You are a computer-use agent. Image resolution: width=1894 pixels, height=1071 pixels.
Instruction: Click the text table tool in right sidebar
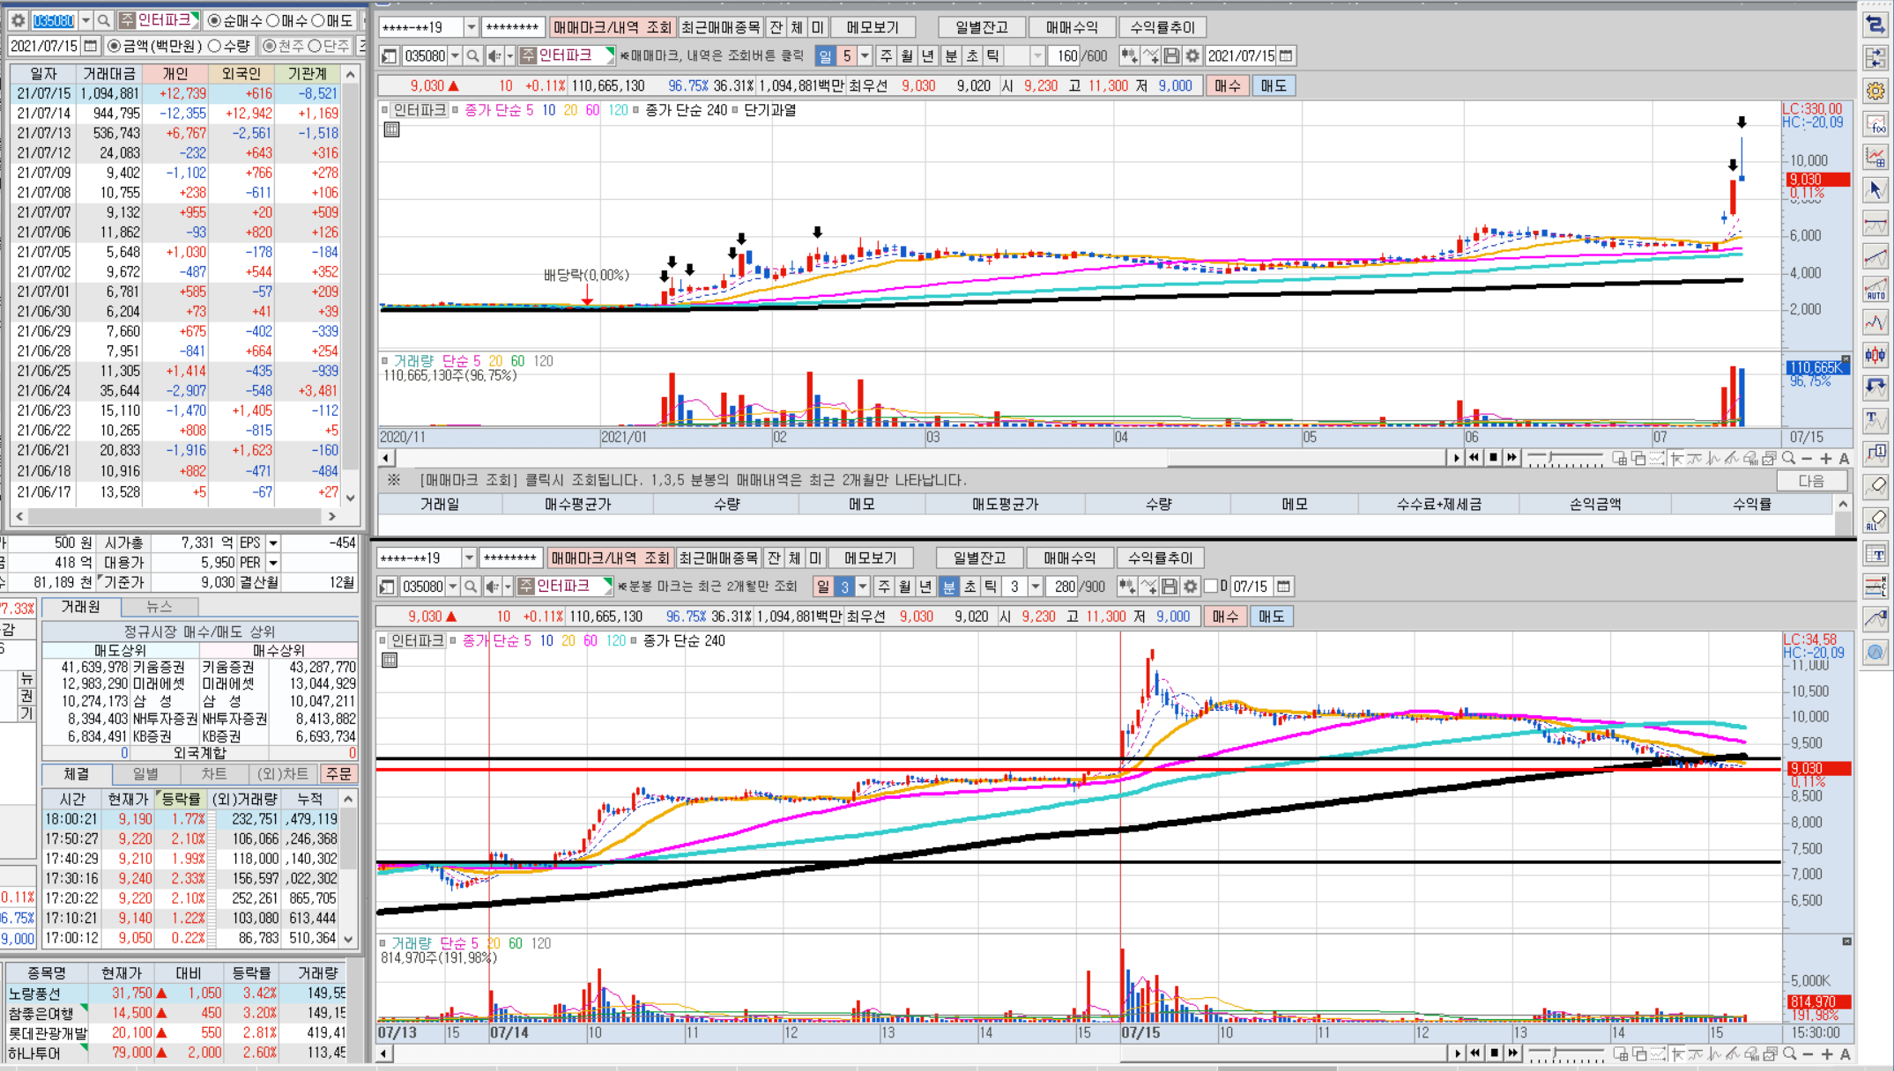[1875, 554]
